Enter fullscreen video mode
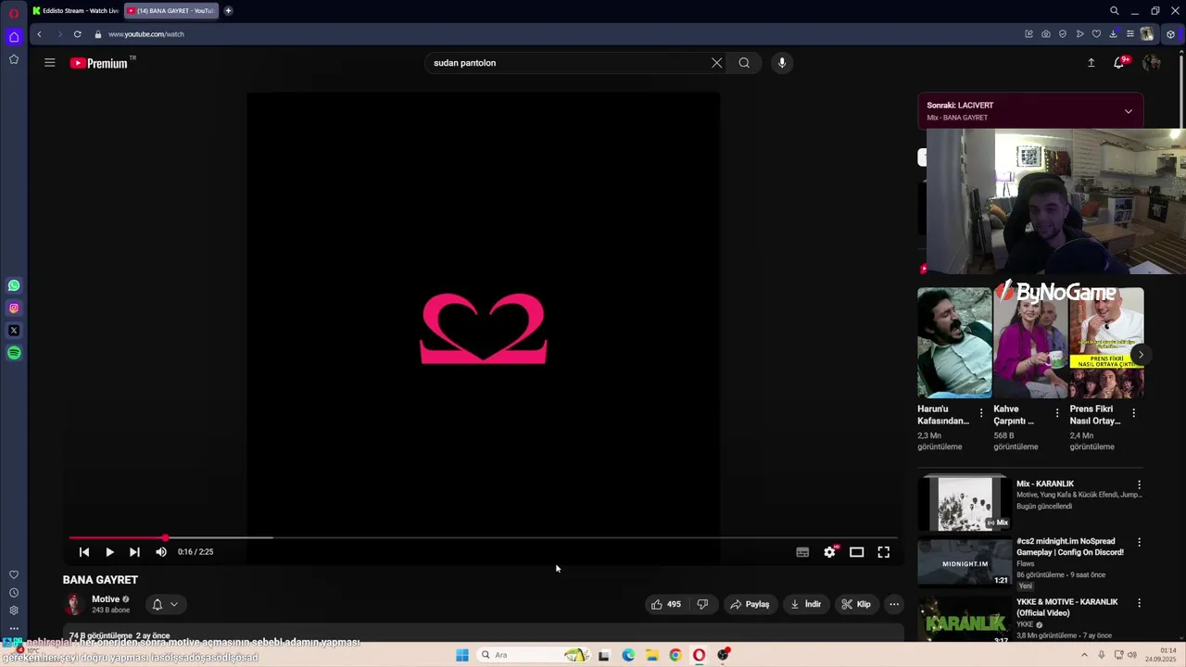Viewport: 1186px width, 667px height. (884, 552)
